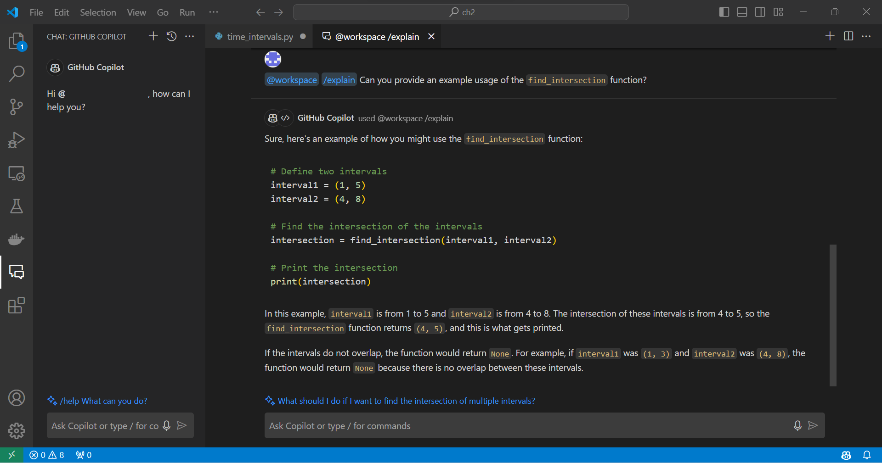Open the Manage gear icon
Image resolution: width=882 pixels, height=463 pixels.
point(17,430)
